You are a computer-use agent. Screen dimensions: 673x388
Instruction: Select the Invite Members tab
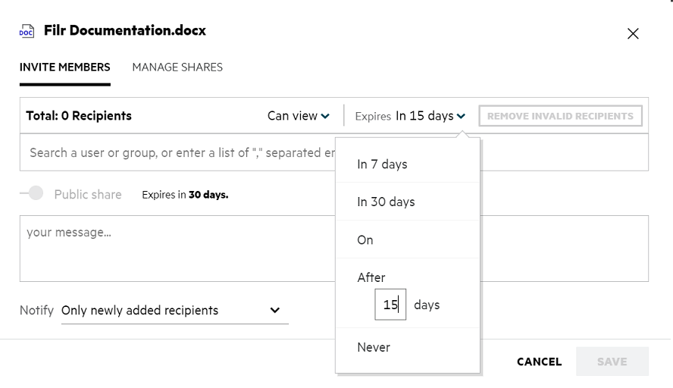(x=65, y=67)
